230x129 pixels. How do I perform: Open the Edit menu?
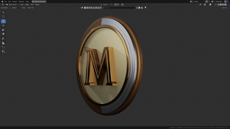point(9,1)
